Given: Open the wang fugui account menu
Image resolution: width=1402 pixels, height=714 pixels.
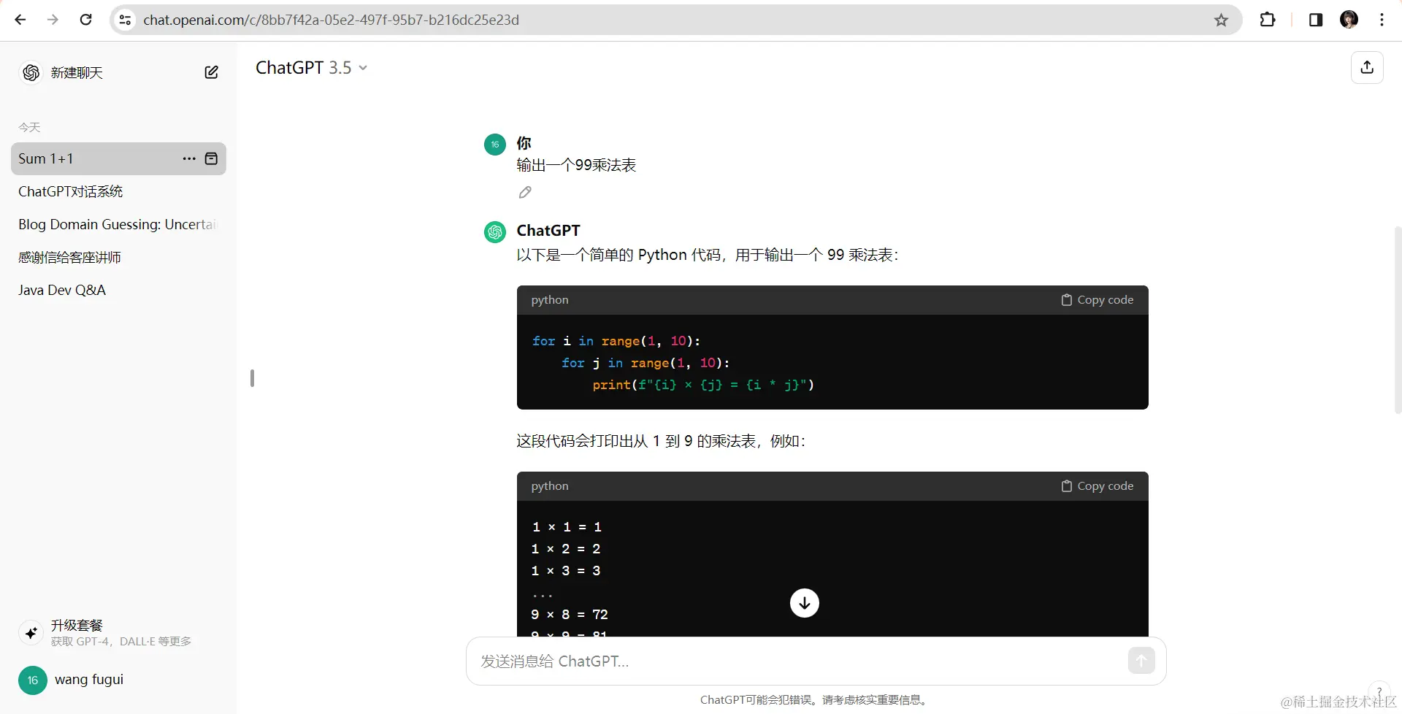Looking at the screenshot, I should (x=118, y=680).
